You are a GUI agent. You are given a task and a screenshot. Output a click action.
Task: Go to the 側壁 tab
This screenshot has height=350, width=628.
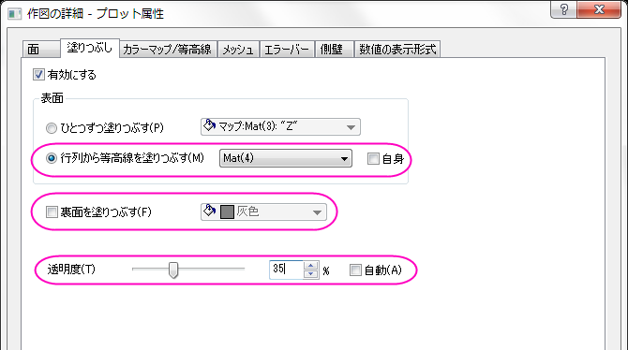(x=334, y=50)
